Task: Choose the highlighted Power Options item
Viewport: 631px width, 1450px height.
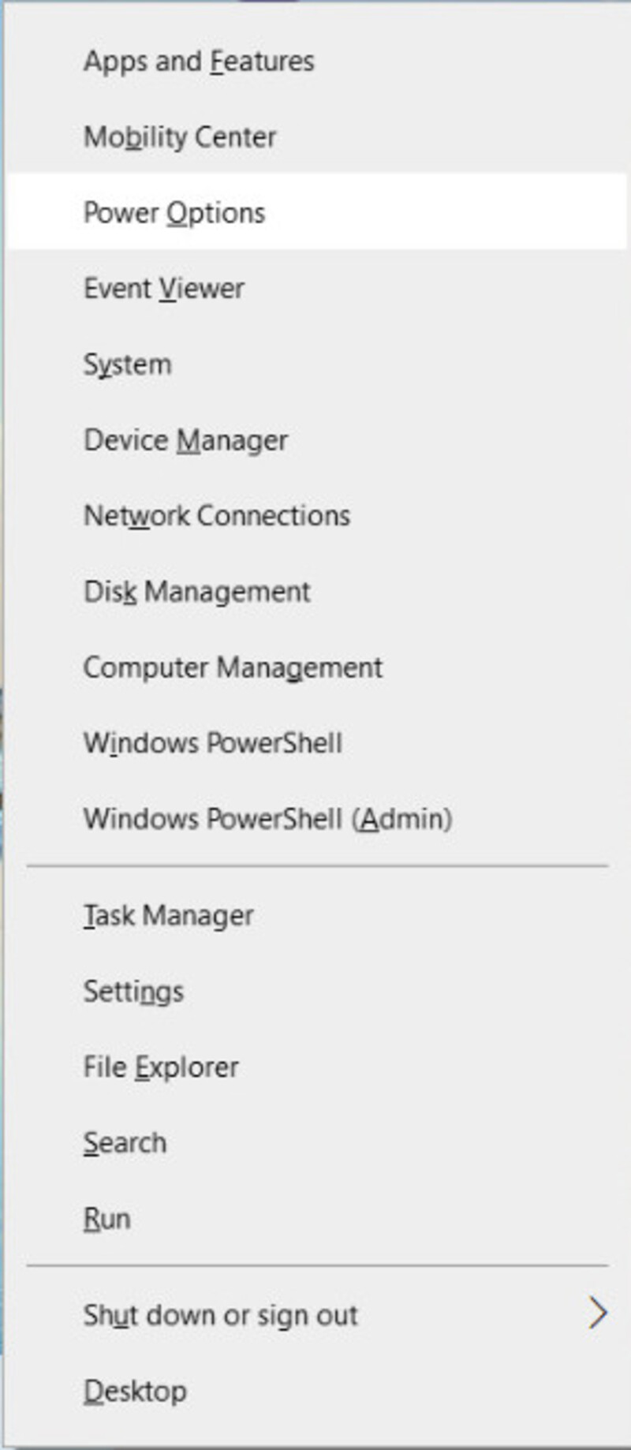Action: (316, 212)
